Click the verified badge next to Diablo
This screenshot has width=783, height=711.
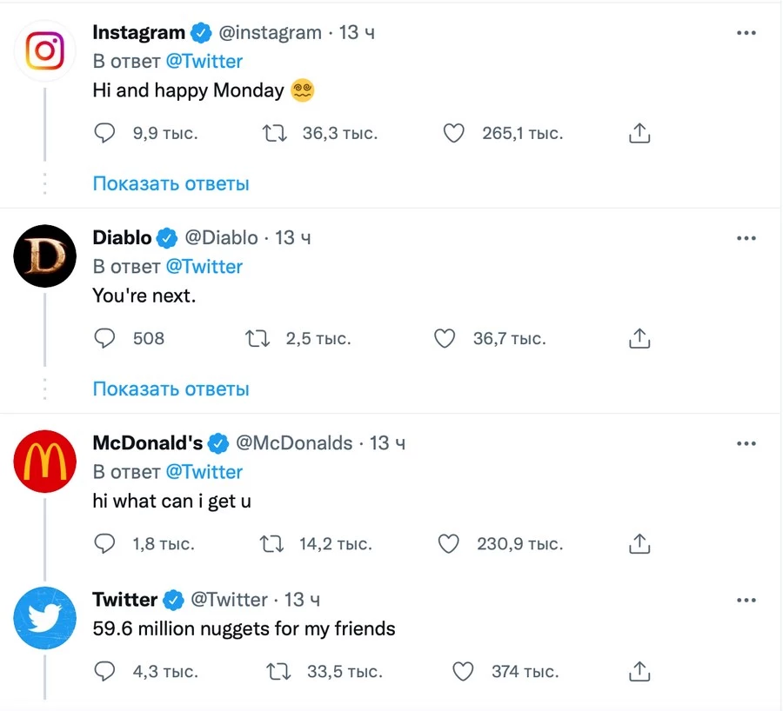point(165,236)
